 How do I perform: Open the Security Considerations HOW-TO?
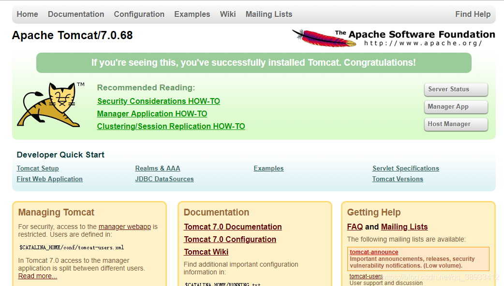158,101
